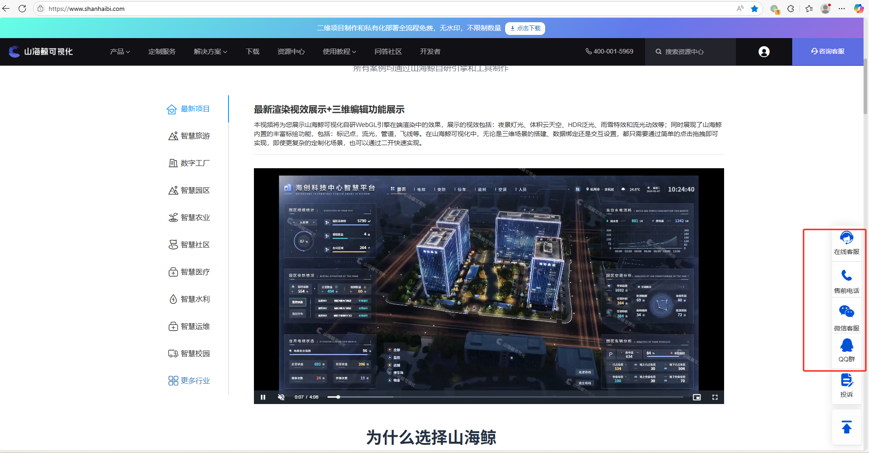Open the 资源中心 nav item
The image size is (869, 453).
[x=291, y=52]
